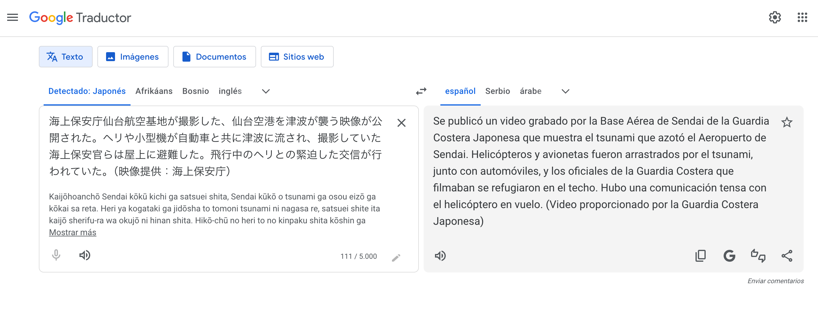Switch to the Documentos mode

pos(214,57)
